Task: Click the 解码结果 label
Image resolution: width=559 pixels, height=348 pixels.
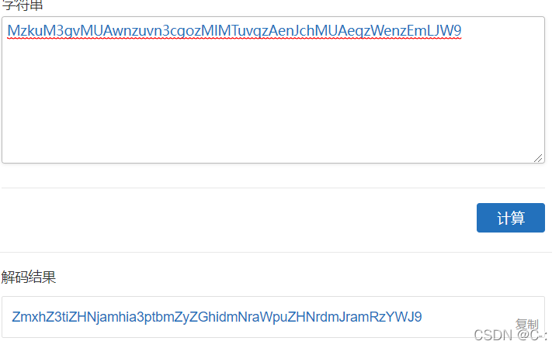Action: [29, 277]
